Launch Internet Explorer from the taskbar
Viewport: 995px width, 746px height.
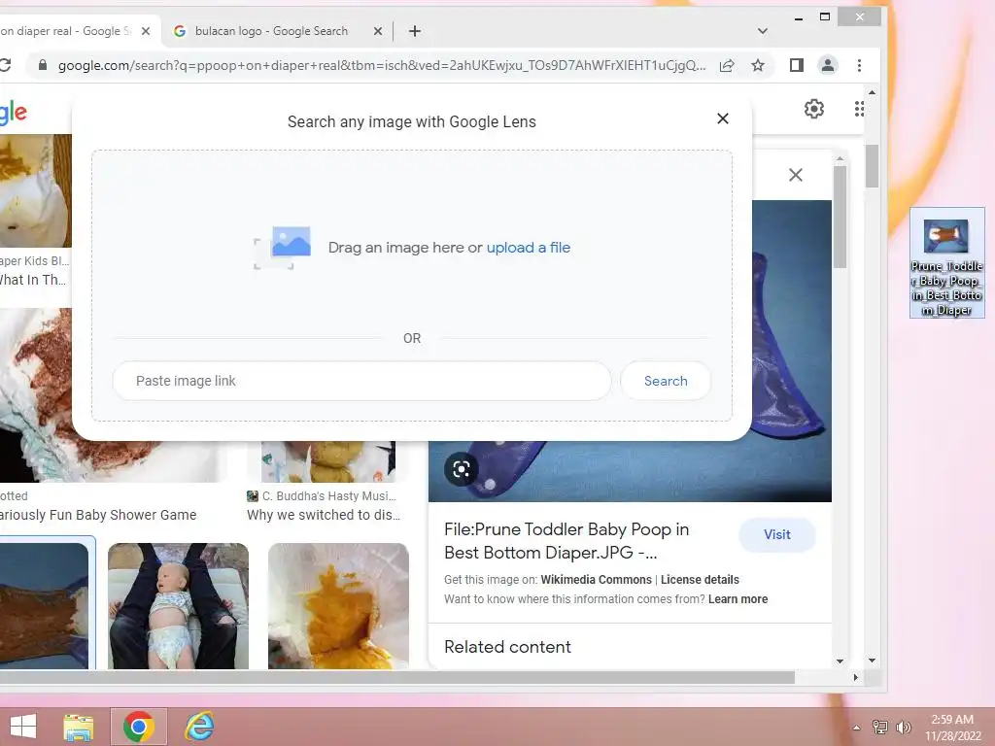198,727
